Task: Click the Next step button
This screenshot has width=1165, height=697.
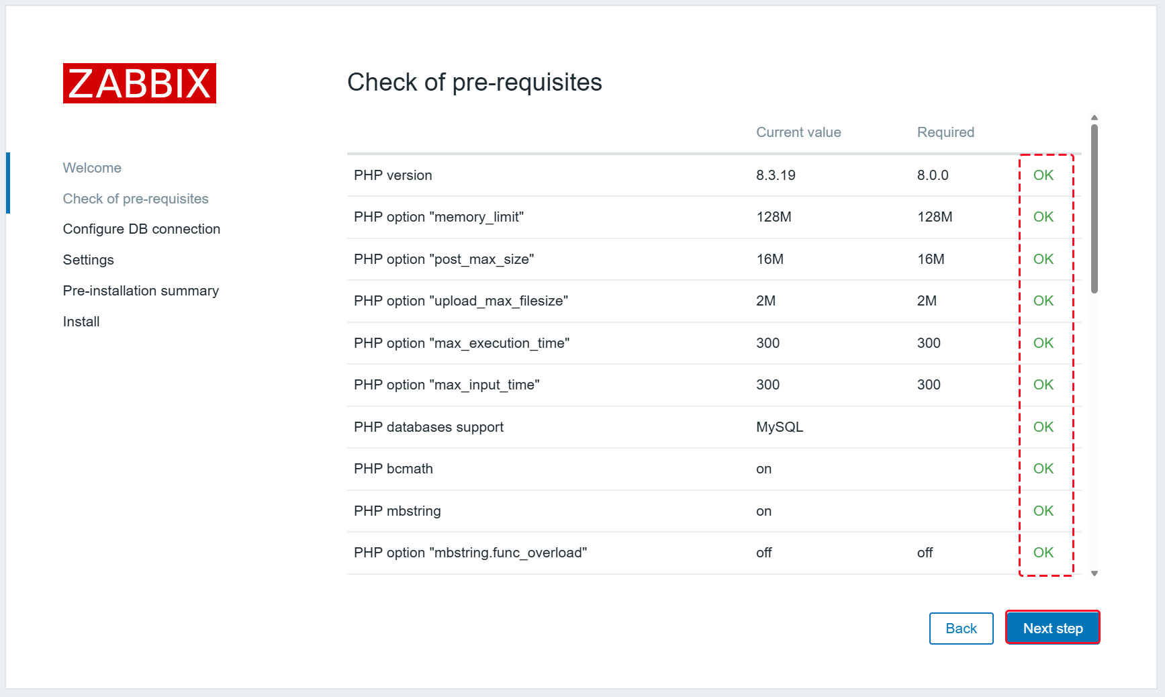Action: (x=1052, y=628)
